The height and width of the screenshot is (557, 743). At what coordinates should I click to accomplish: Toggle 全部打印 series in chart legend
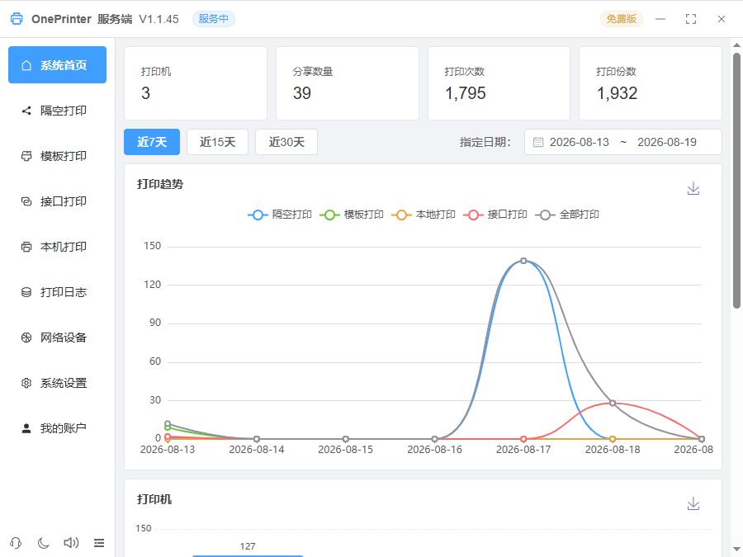[x=567, y=215]
